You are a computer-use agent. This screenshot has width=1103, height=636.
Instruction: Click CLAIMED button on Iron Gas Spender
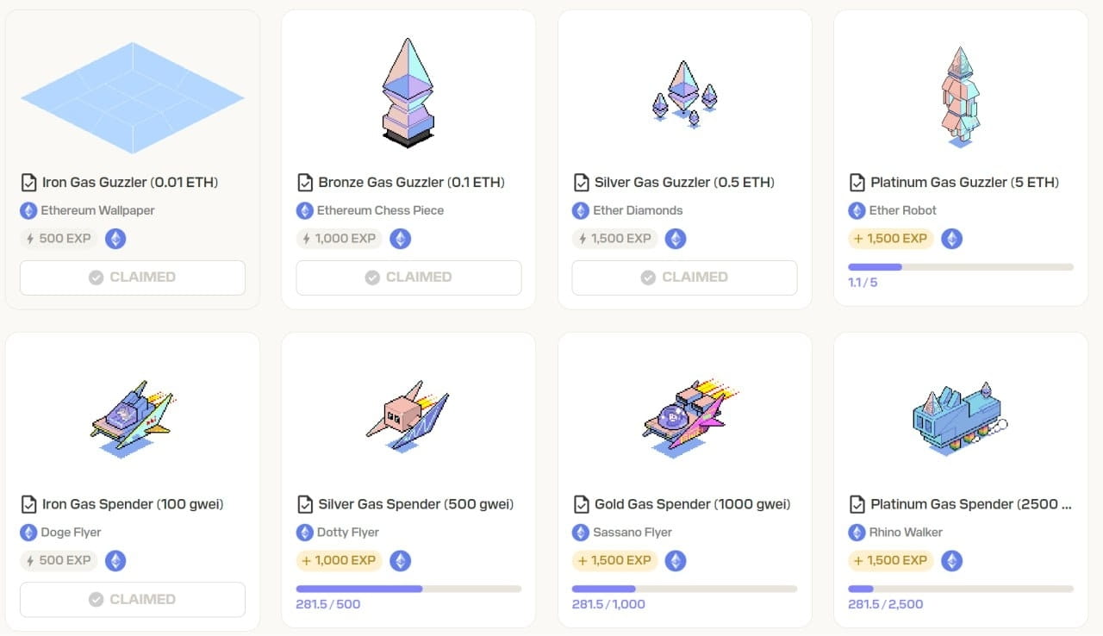(x=133, y=600)
